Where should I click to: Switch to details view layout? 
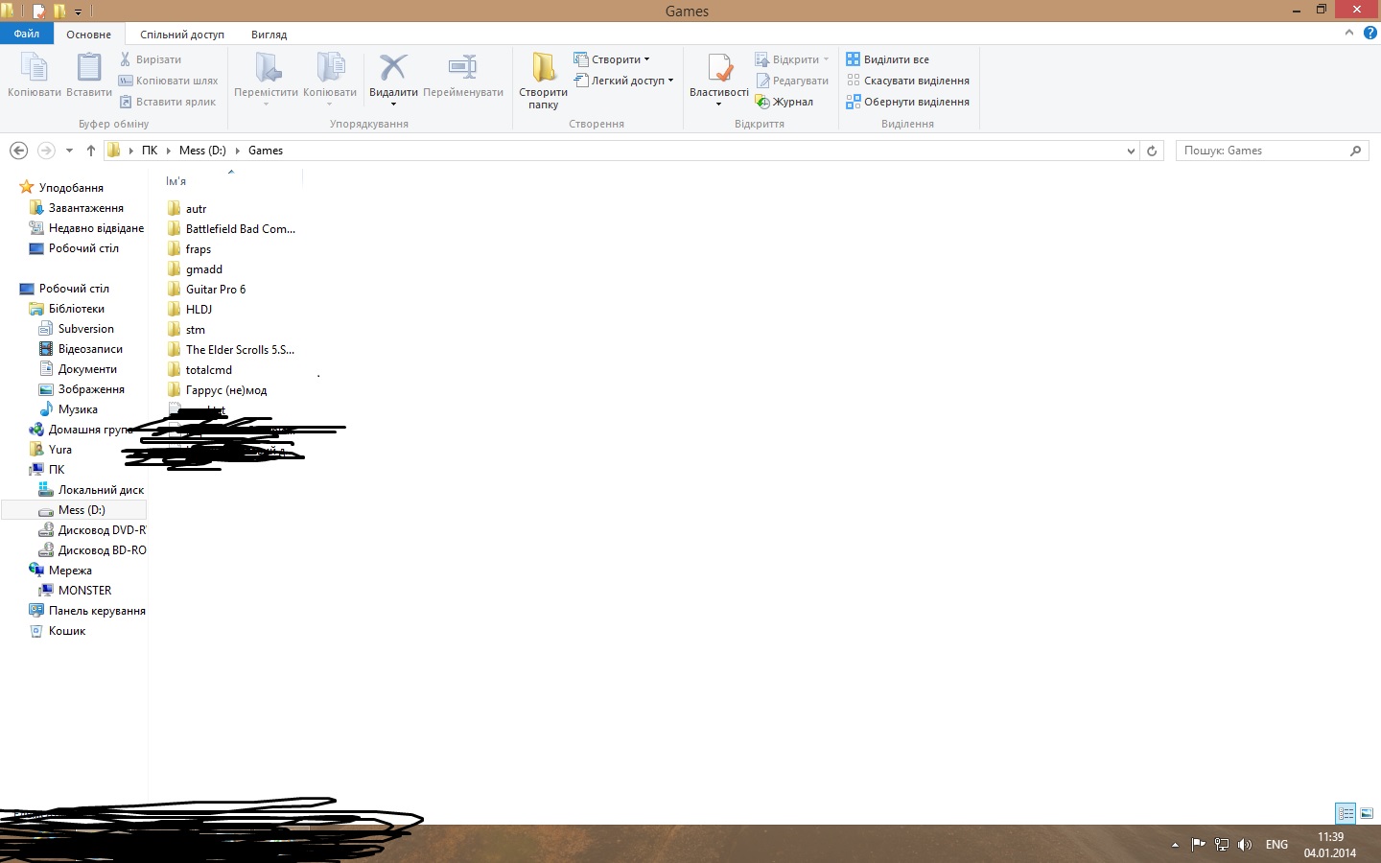pyautogui.click(x=1346, y=813)
